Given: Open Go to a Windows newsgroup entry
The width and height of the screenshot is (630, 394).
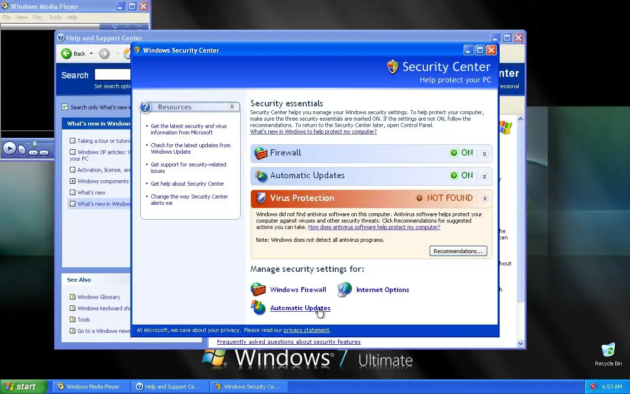Looking at the screenshot, I should [x=104, y=331].
